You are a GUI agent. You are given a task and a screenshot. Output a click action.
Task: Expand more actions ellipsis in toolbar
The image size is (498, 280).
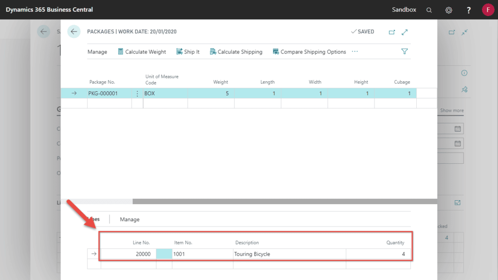[x=355, y=52]
